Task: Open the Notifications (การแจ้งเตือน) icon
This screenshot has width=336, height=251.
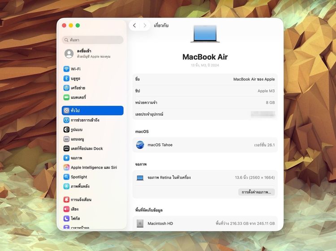Action: pyautogui.click(x=66, y=199)
